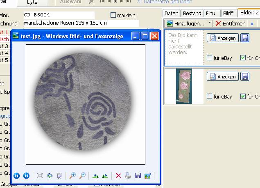Image resolution: width=260 pixels, height=188 pixels.
Task: Save first image using floppy icon
Action: click(x=245, y=38)
